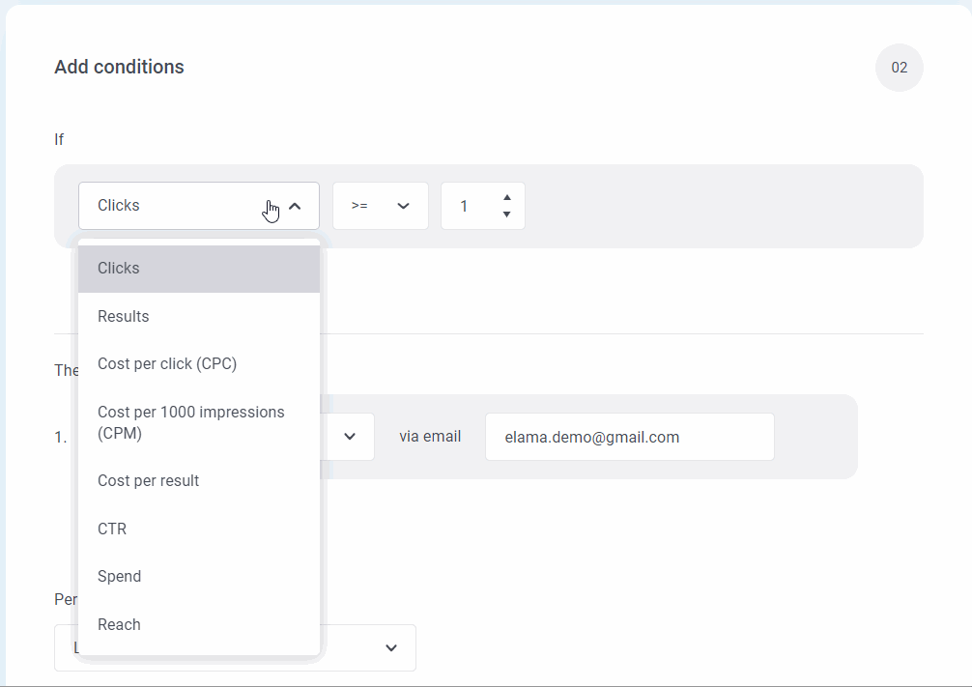Select Clicks option in the list
Viewport: 972px width, 687px height.
click(199, 269)
